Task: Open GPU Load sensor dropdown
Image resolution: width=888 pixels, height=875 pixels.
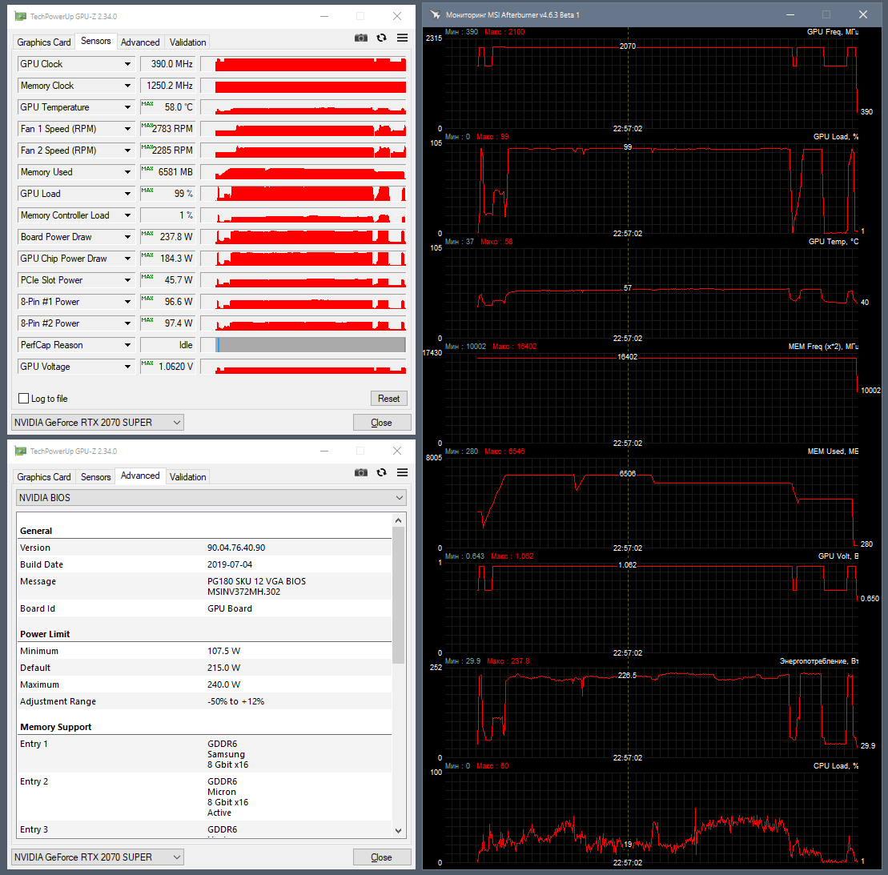Action: [127, 194]
